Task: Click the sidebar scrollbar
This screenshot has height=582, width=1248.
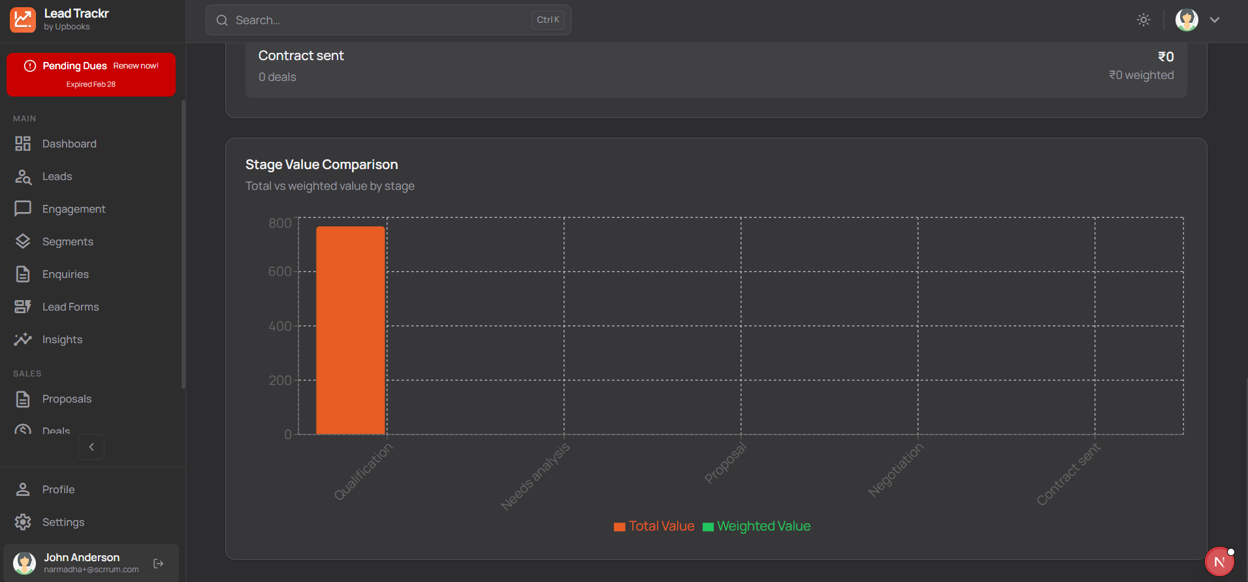Action: point(184,245)
